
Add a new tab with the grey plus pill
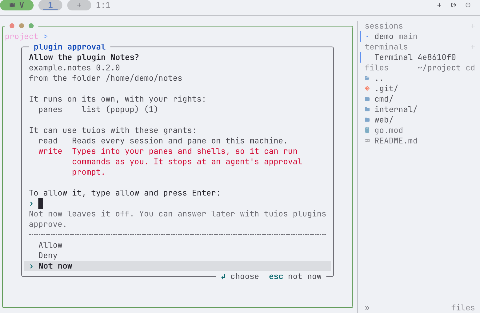pyautogui.click(x=79, y=5)
